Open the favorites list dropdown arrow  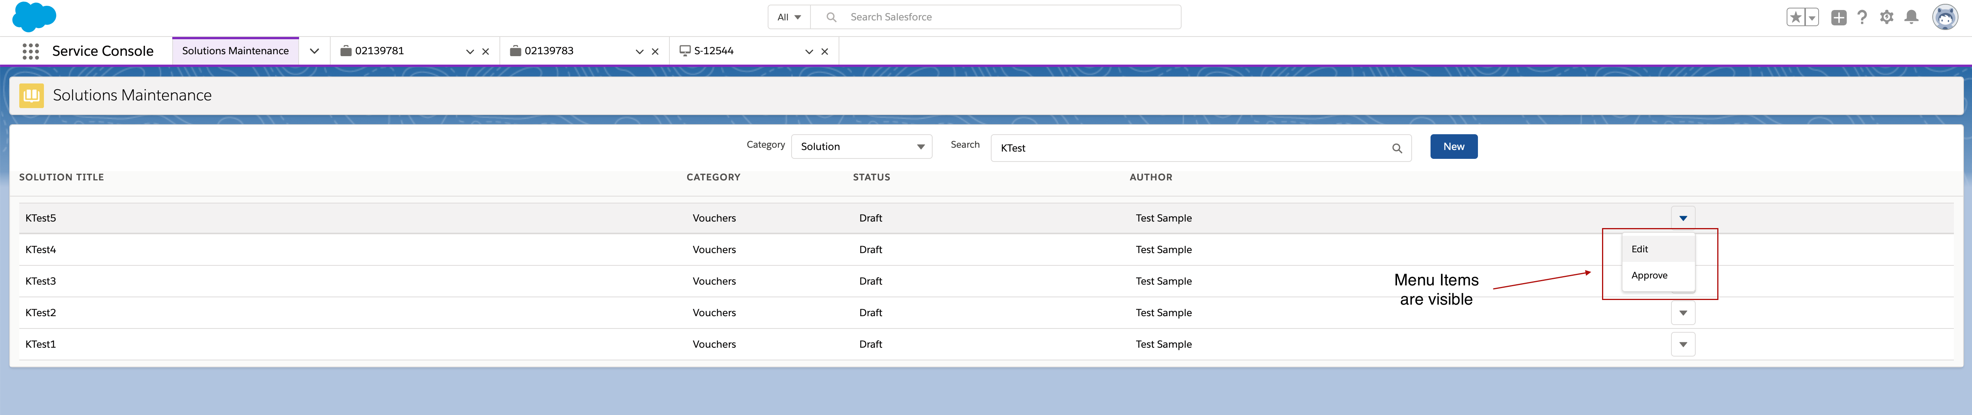1812,18
